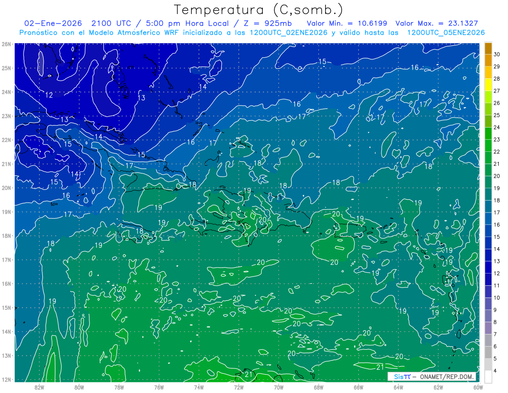Viewport: 508px width, 393px height.
Task: Click latitude axis label "24N"
Action: pyautogui.click(x=6, y=92)
